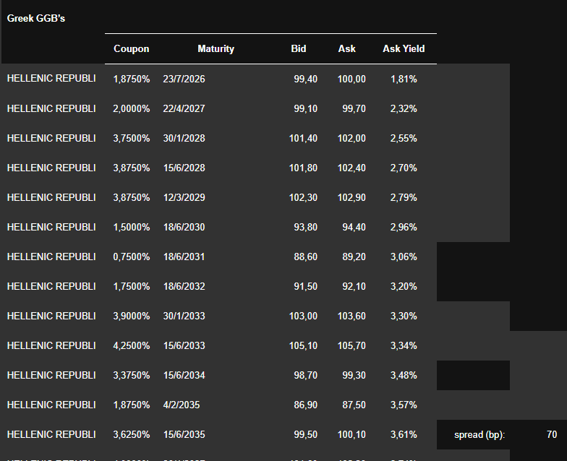Viewport: 567px width, 461px height.
Task: Select maturity cell 30/1/2033
Action: pos(184,316)
